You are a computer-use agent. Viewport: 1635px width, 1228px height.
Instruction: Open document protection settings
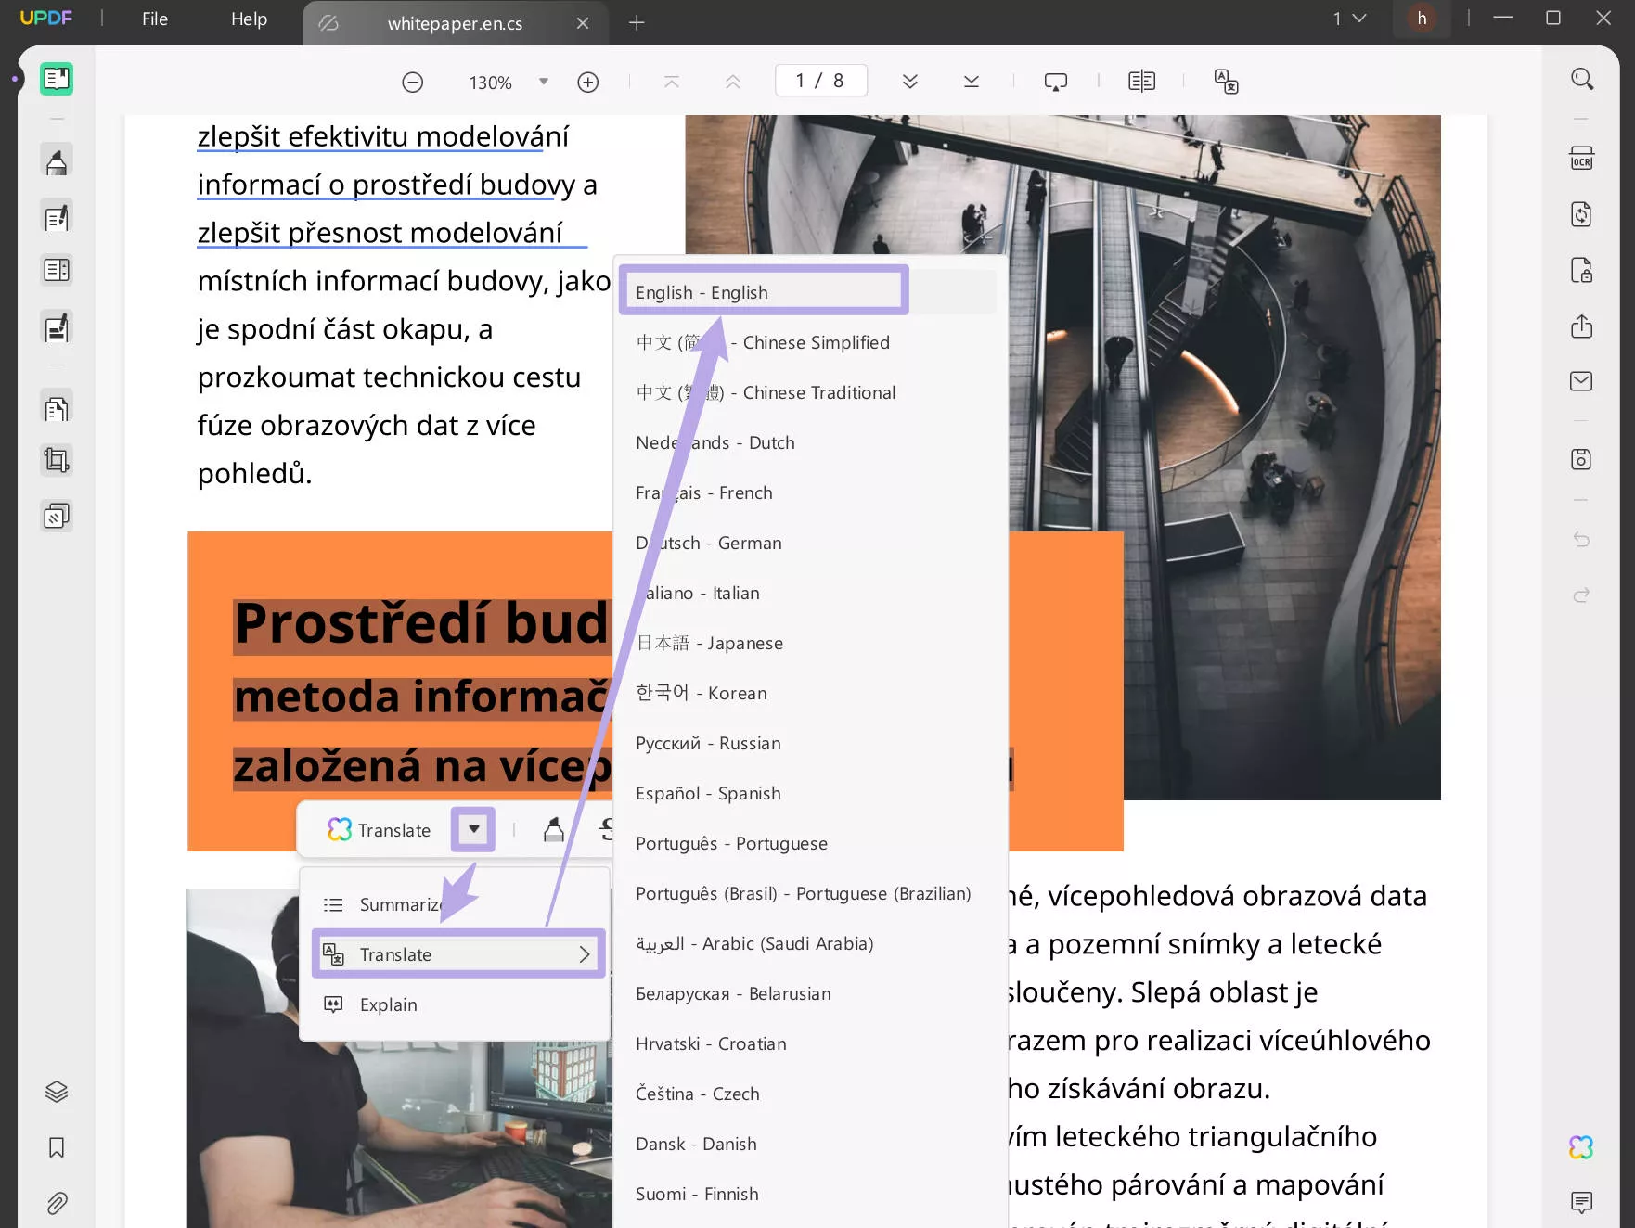point(1582,270)
